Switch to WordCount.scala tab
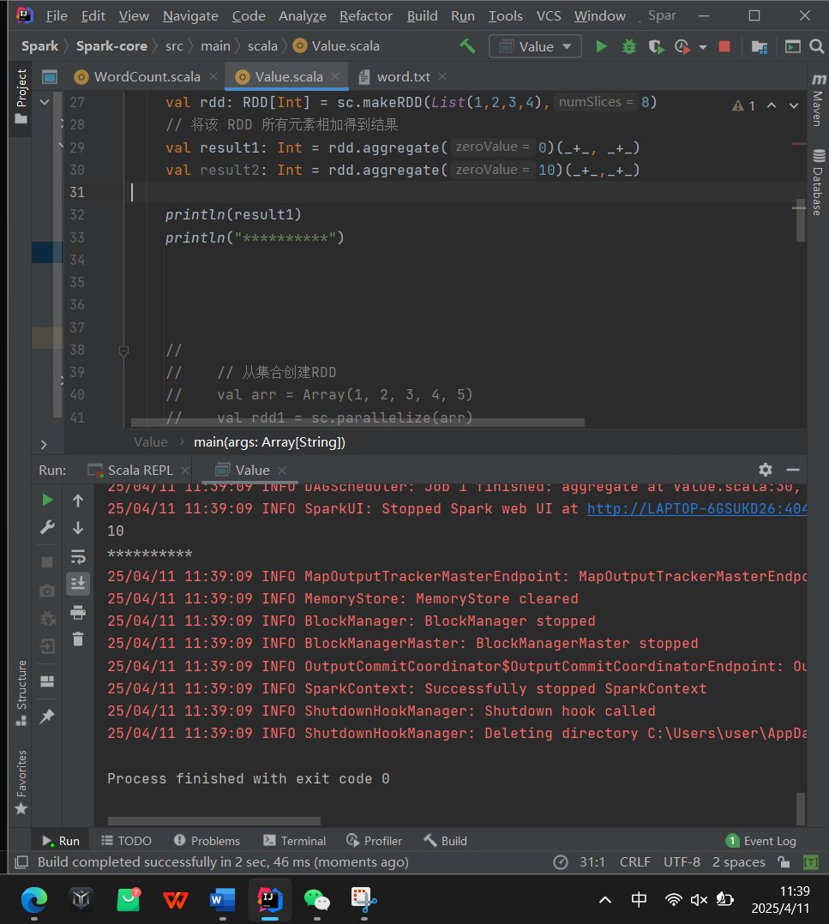Screen dimensions: 829x924 pos(147,76)
